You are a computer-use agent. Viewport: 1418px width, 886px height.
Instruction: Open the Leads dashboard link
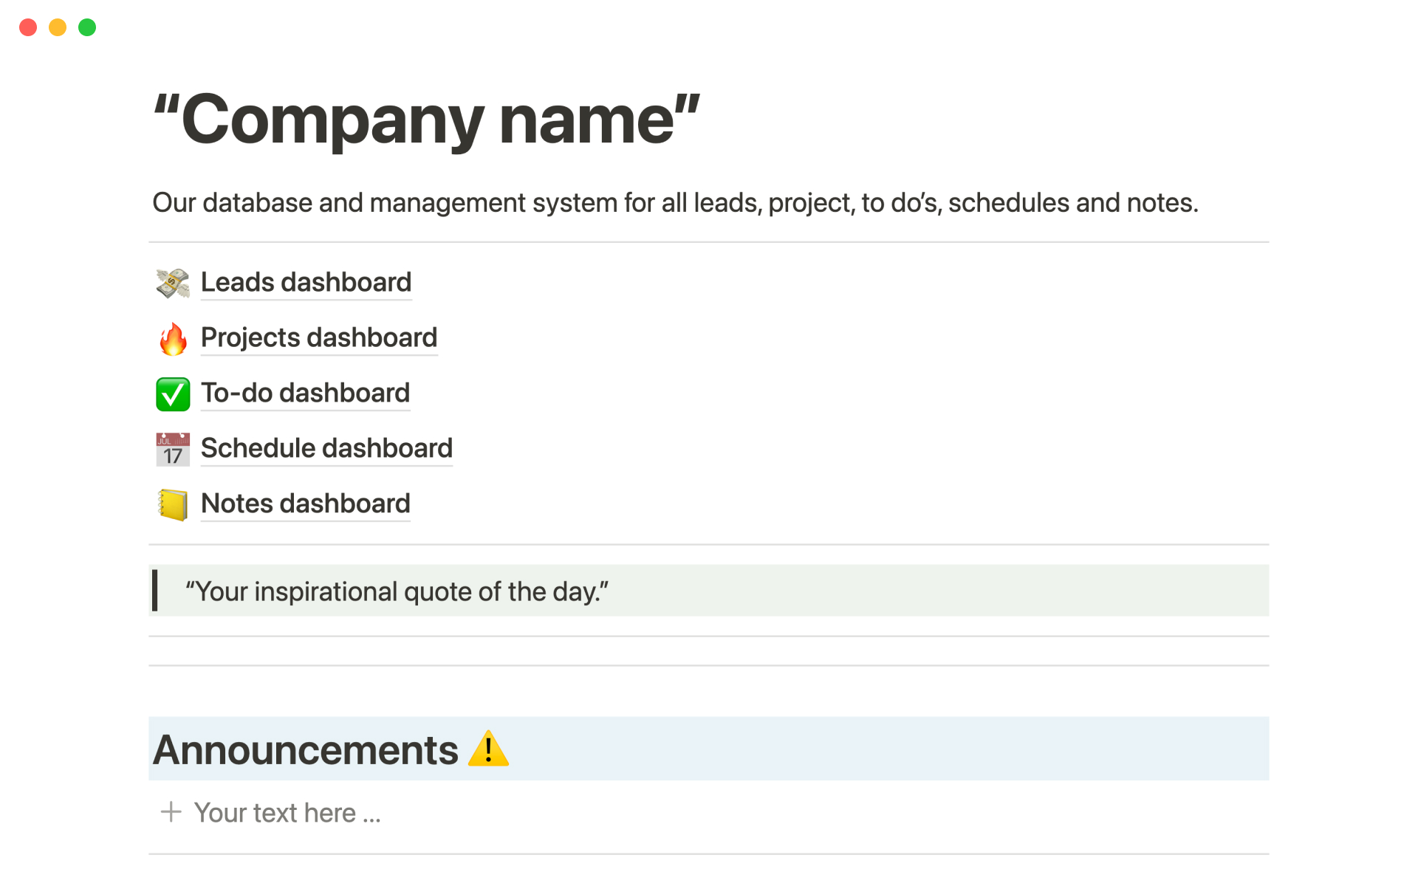coord(306,283)
